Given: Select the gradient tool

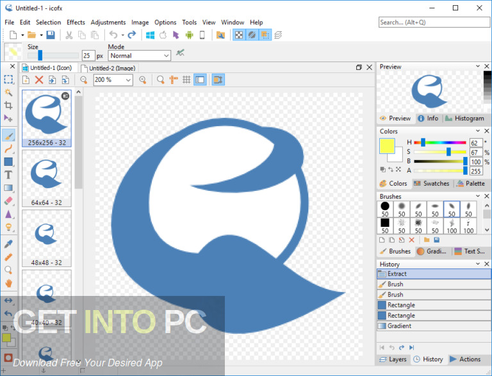Looking at the screenshot, I should point(8,188).
